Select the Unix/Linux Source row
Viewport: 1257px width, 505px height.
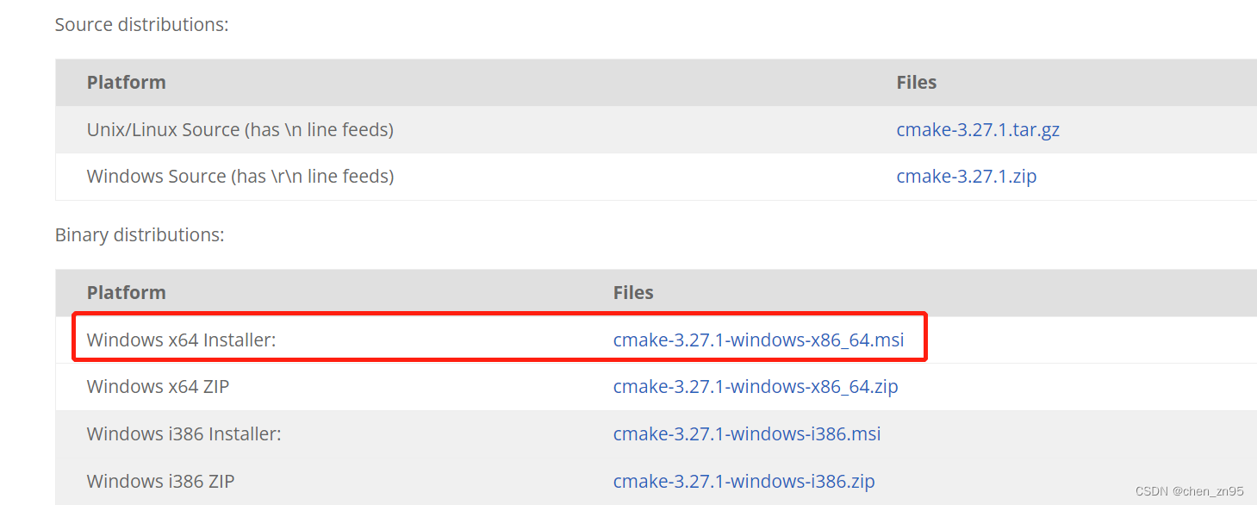pyautogui.click(x=240, y=129)
